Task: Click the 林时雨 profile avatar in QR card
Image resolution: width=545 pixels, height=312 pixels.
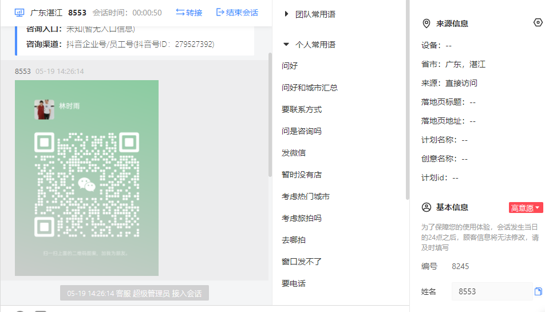Action: (44, 109)
